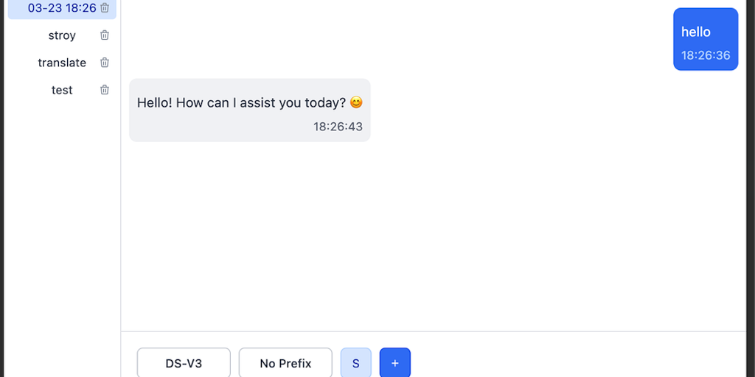Delete the test conversation using its trash icon
The height and width of the screenshot is (377, 755).
pos(105,90)
